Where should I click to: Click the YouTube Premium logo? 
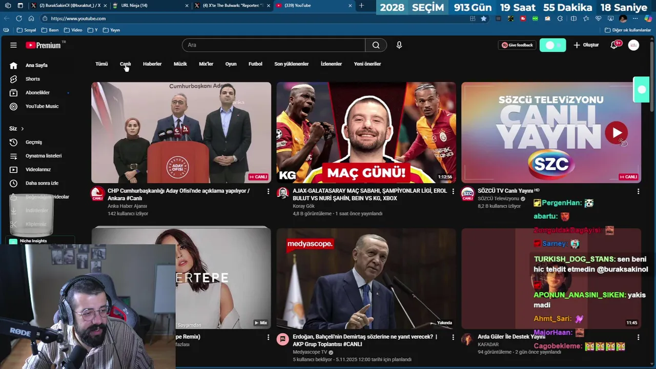click(x=44, y=45)
